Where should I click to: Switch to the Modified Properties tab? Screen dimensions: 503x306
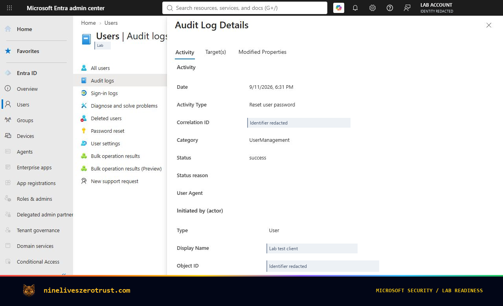(263, 52)
